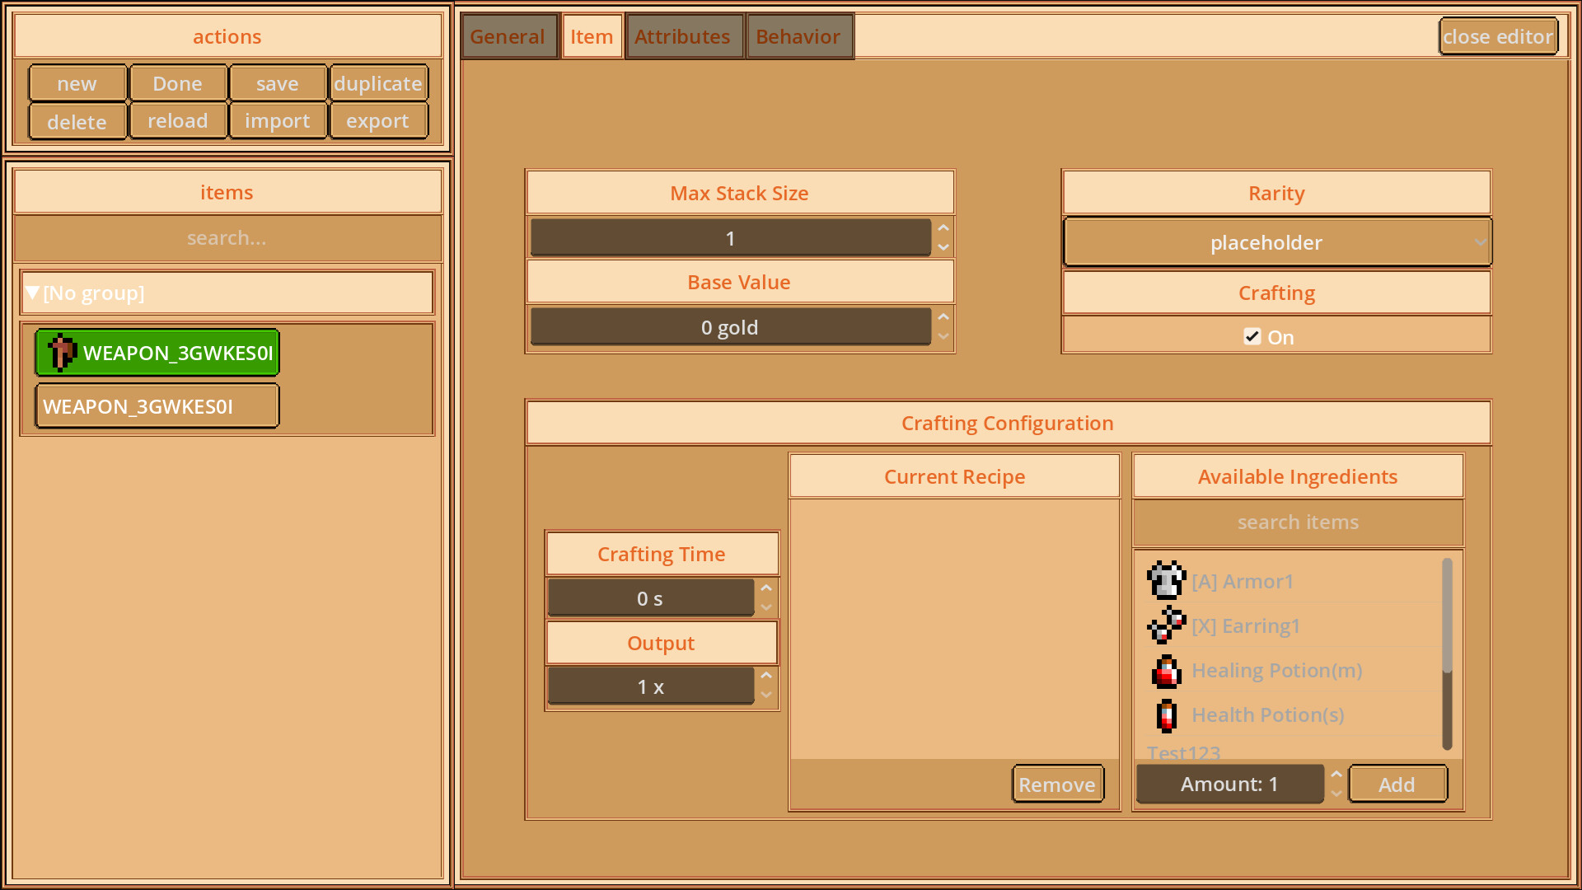Viewport: 1582px width, 890px height.
Task: Switch to the Attributes tab
Action: point(683,35)
